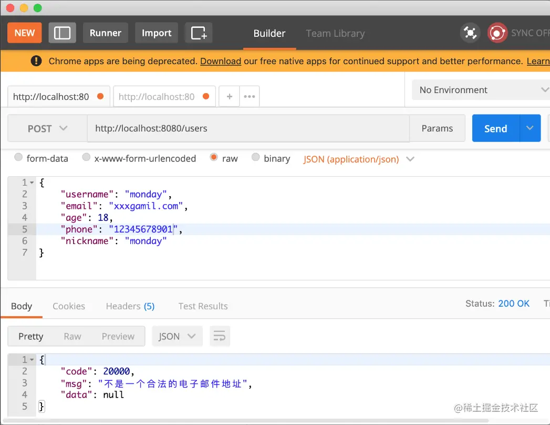Switch response view to Preview
The width and height of the screenshot is (550, 425).
118,336
